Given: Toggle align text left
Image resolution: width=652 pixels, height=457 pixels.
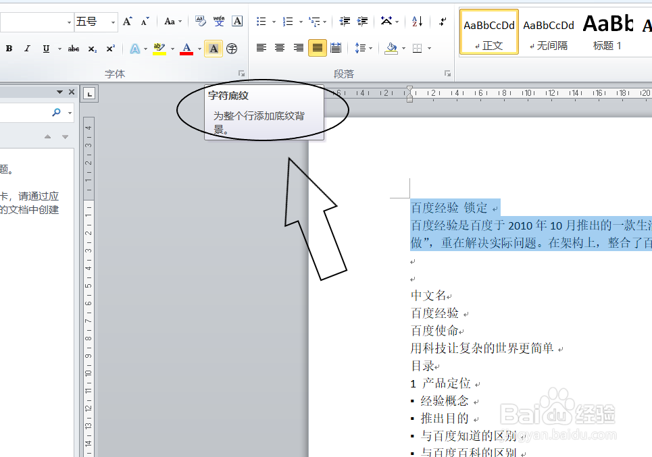Looking at the screenshot, I should 261,48.
